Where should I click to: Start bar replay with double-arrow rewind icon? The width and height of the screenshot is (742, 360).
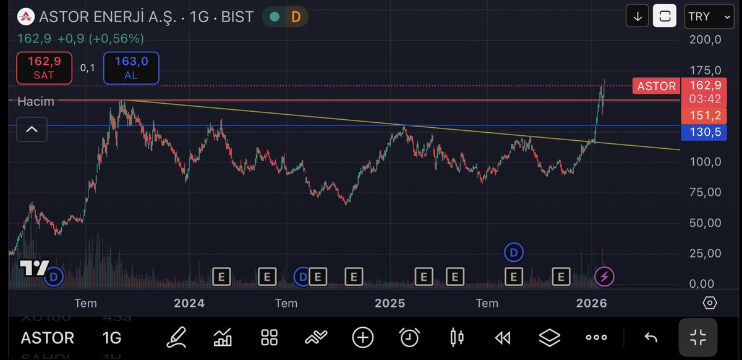503,337
